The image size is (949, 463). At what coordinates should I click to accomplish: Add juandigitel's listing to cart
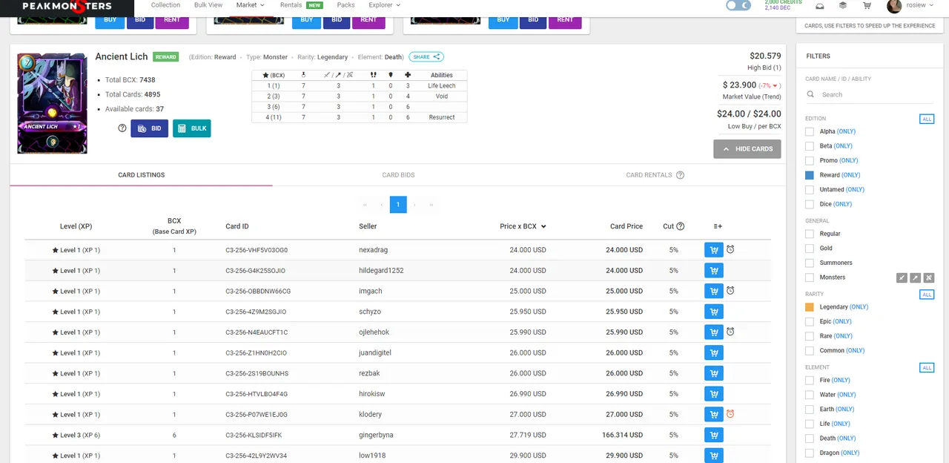coord(713,352)
